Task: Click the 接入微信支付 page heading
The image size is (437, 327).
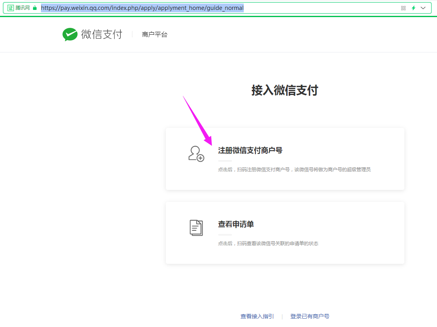Action: click(285, 90)
